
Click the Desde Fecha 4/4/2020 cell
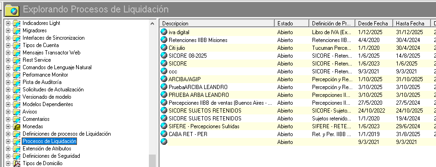click(x=369, y=40)
